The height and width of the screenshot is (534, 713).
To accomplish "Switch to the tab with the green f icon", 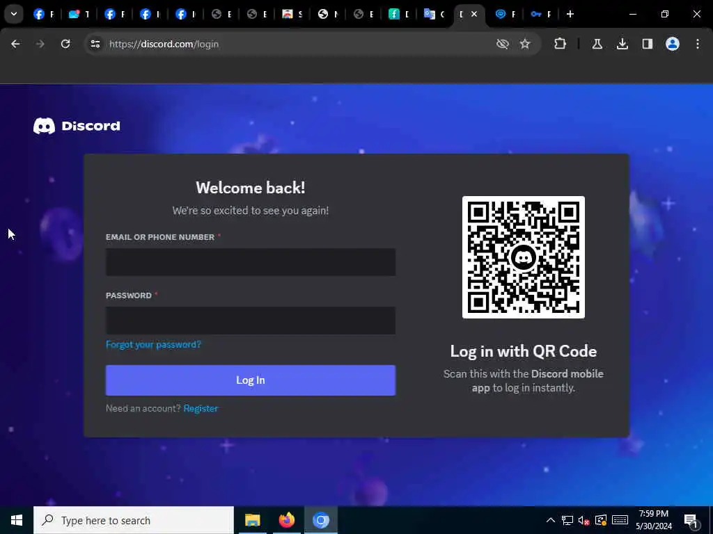I will point(399,14).
